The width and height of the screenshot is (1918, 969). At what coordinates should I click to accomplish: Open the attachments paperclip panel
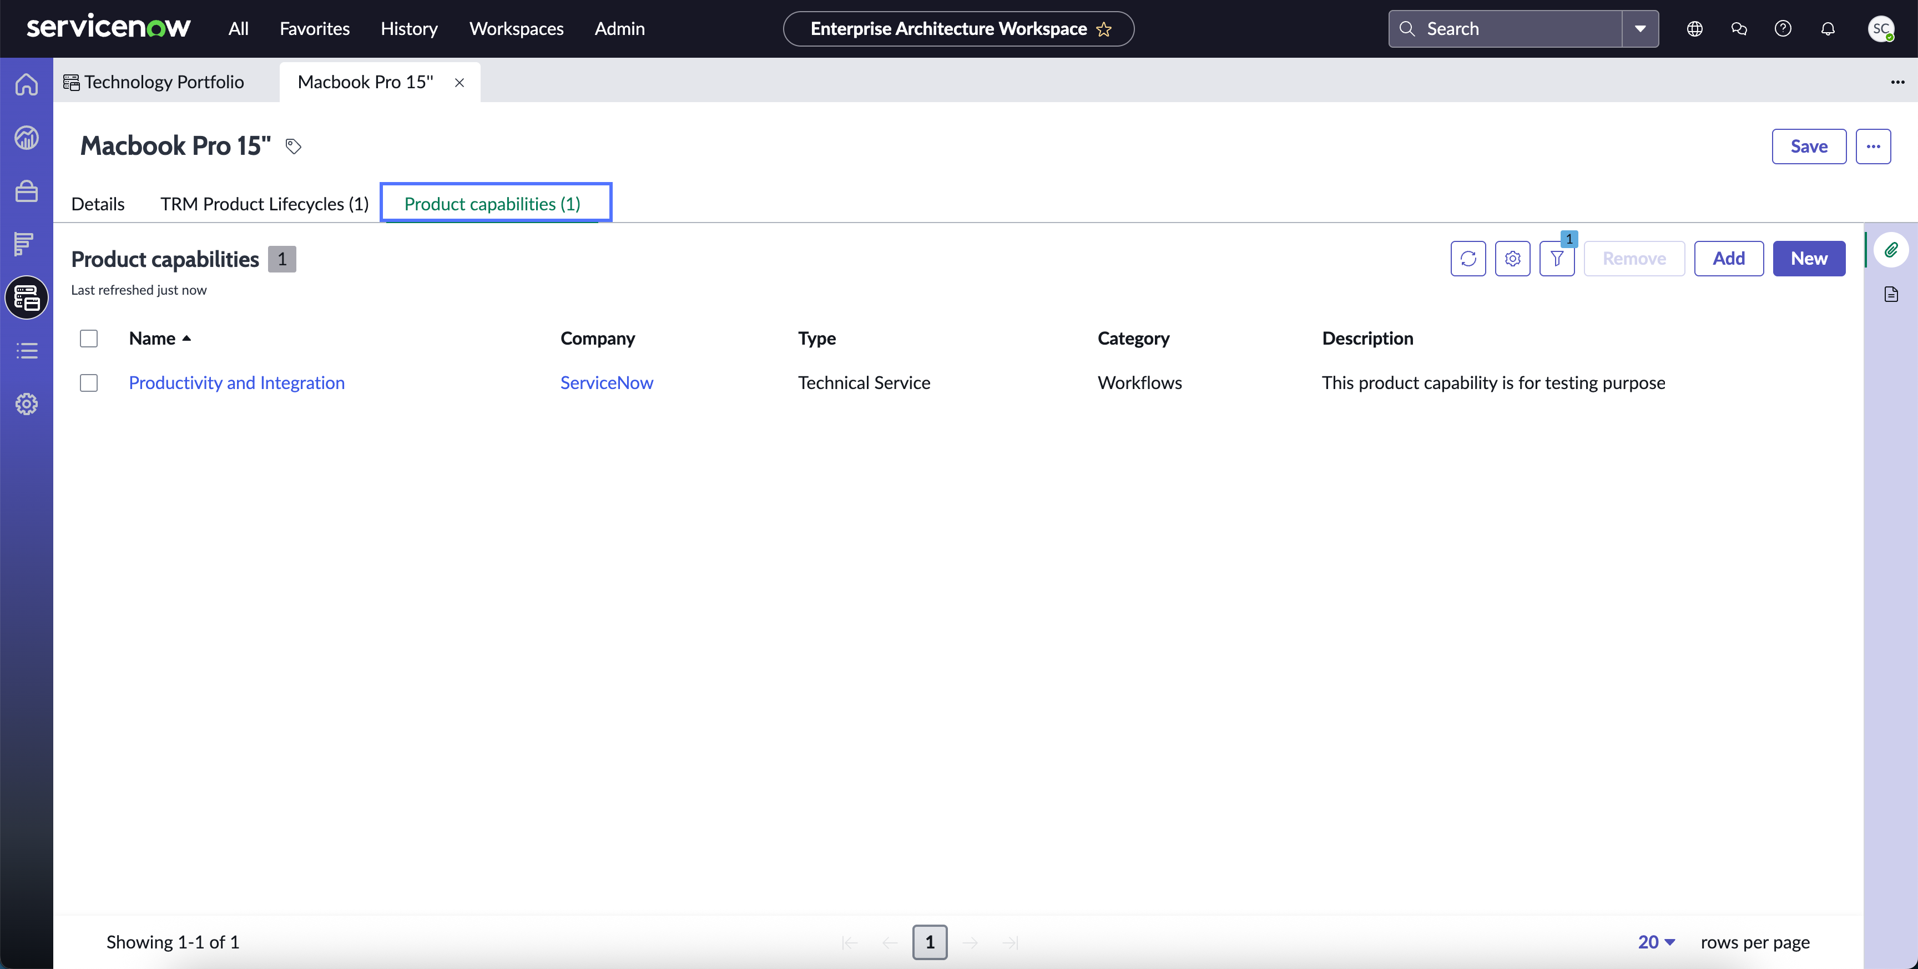[1891, 250]
